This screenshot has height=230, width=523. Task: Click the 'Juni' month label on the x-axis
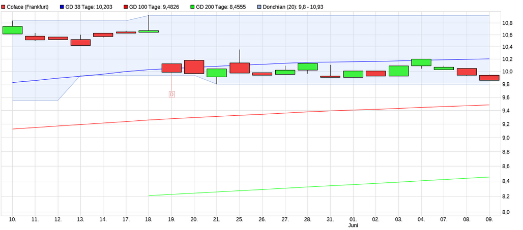click(x=354, y=225)
